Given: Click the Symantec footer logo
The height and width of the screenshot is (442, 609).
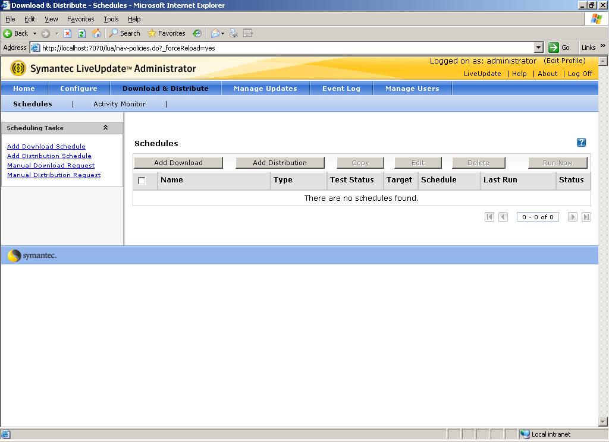Looking at the screenshot, I should [32, 255].
